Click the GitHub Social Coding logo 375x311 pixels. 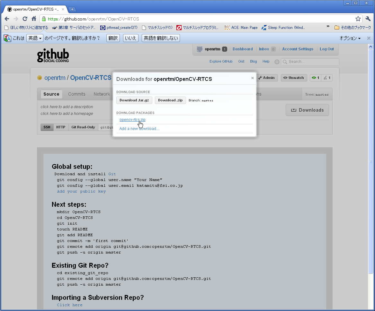pyautogui.click(x=53, y=56)
